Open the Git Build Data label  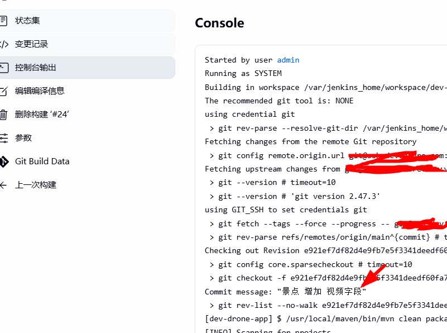[x=42, y=161]
